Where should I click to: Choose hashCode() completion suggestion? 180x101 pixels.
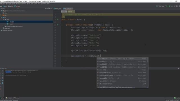122,84
